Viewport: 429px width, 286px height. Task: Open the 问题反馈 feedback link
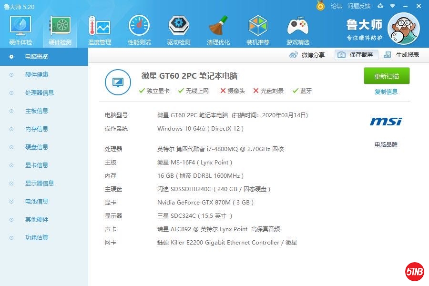coord(359,6)
